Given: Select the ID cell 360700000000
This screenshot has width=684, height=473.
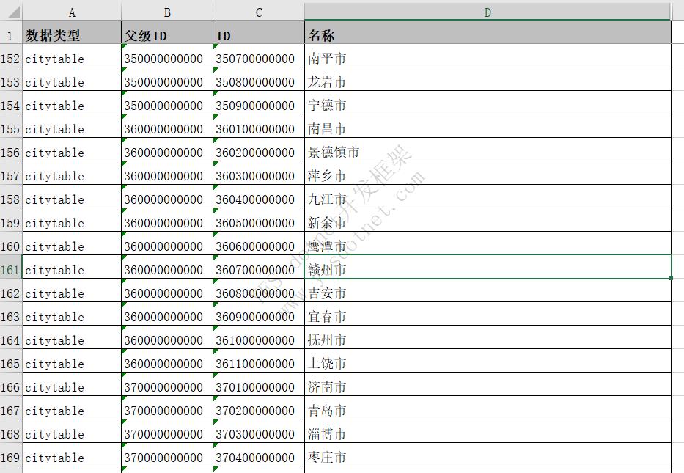Looking at the screenshot, I should tap(258, 270).
